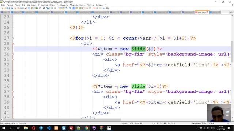Zoom in using toolbar icon
The width and height of the screenshot is (234, 131).
pyautogui.click(x=52, y=8)
